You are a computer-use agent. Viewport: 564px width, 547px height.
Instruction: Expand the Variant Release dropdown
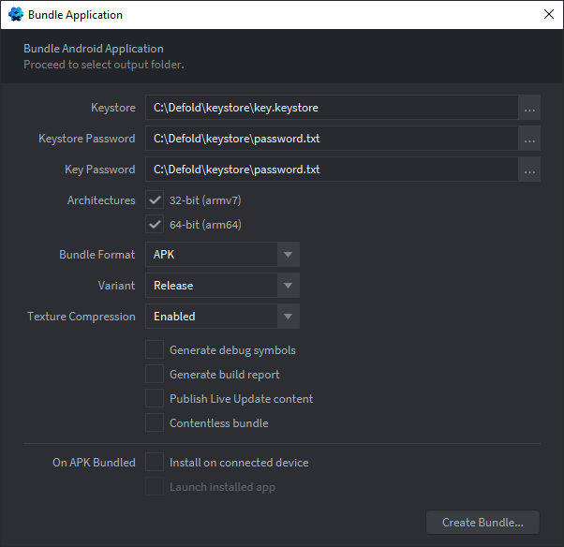click(289, 286)
